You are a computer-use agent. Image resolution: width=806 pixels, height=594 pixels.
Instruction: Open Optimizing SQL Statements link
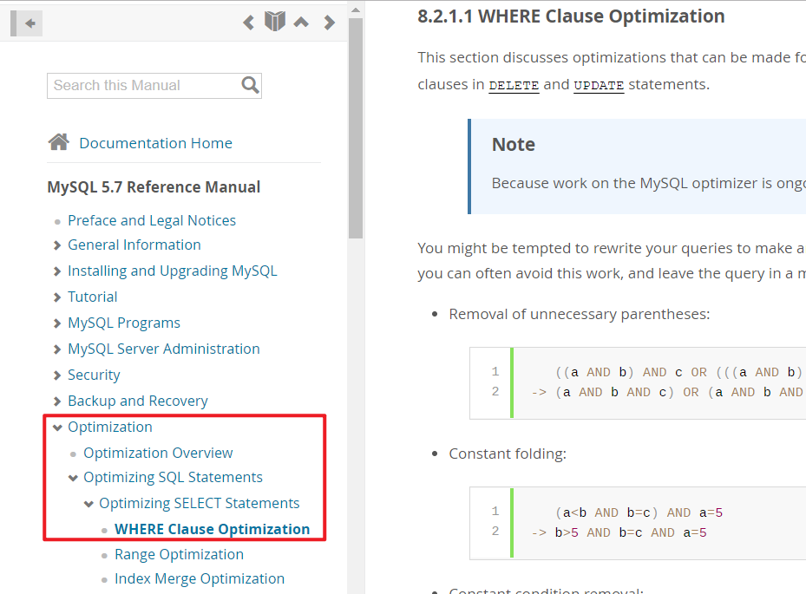(x=173, y=477)
